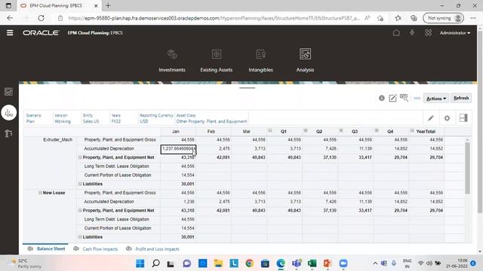Toggle the right side panel icon
483x271 pixels.
[x=463, y=118]
